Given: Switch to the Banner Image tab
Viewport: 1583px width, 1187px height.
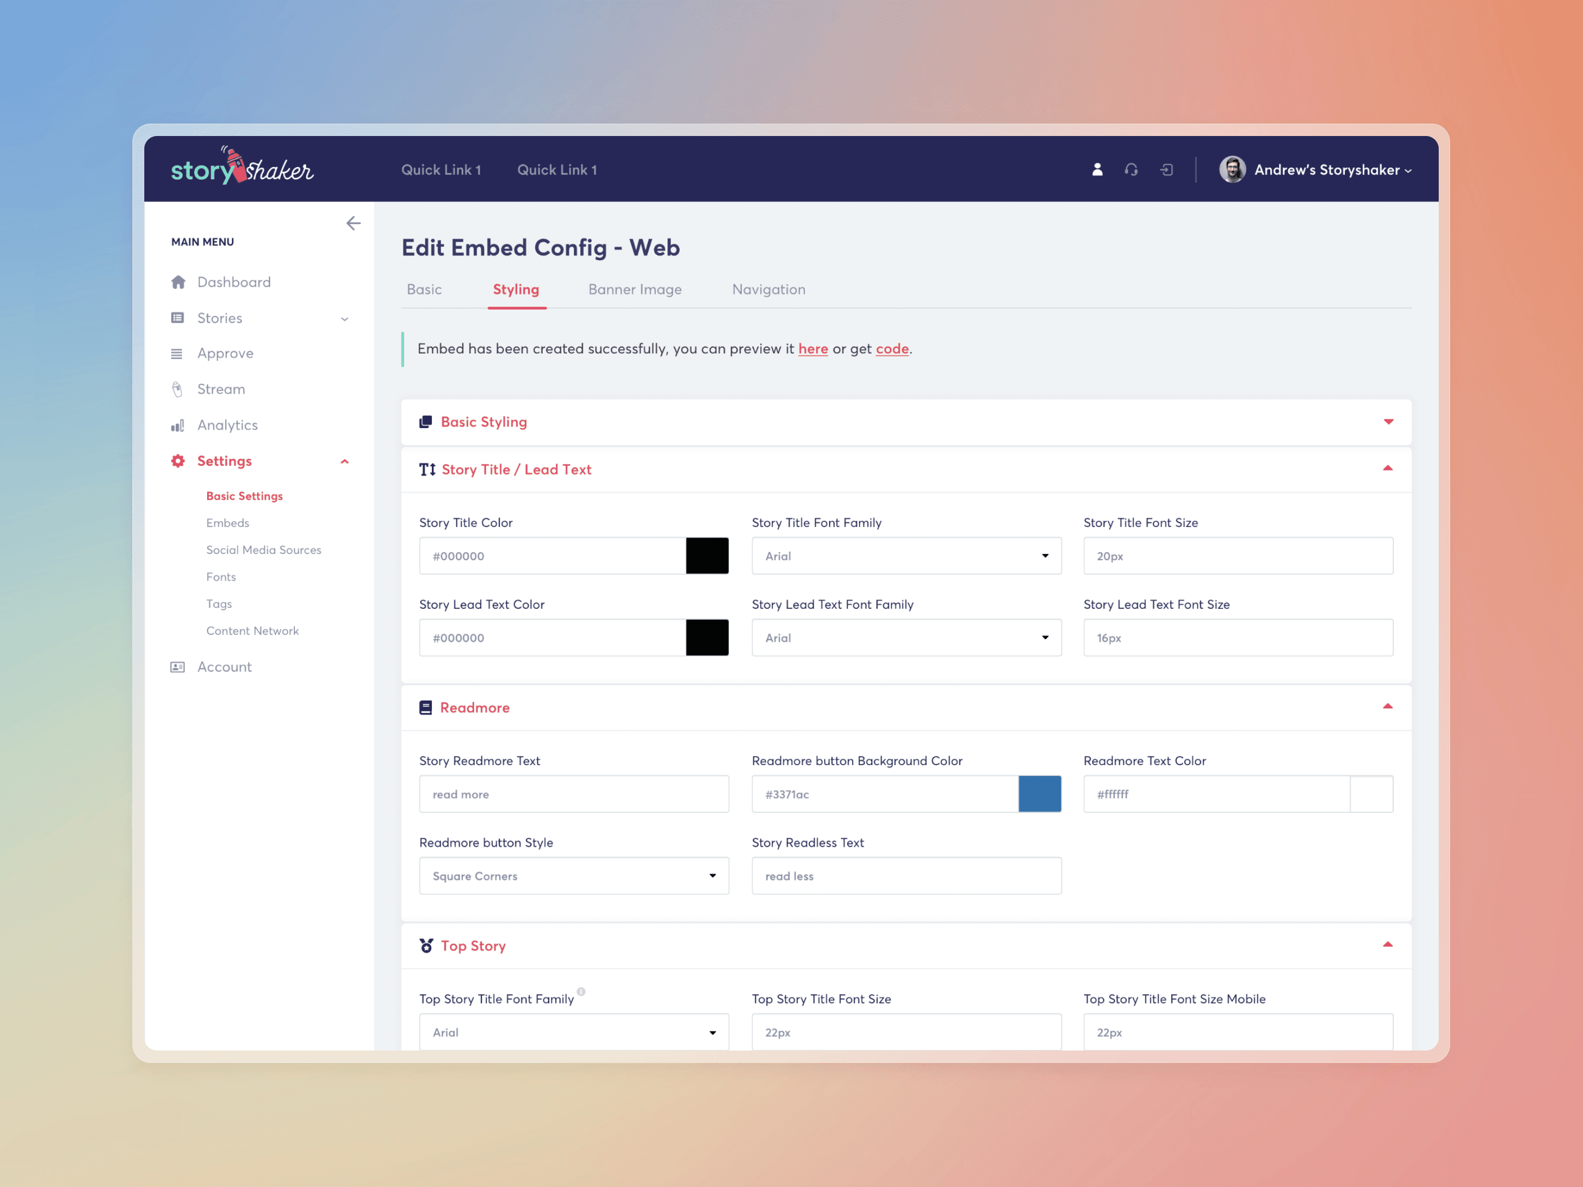Looking at the screenshot, I should point(635,290).
